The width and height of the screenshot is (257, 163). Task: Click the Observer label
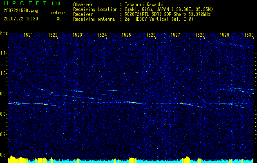(x=83, y=4)
